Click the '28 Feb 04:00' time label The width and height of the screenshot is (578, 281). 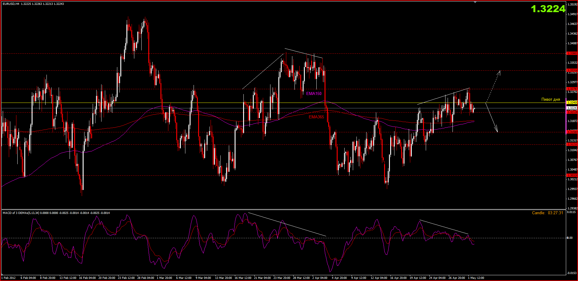146,278
